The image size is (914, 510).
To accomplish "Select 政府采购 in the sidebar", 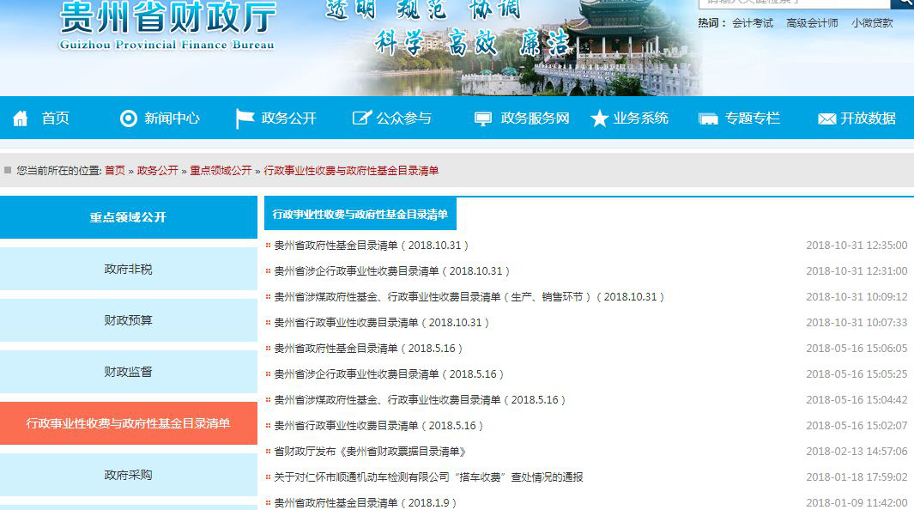I will pyautogui.click(x=129, y=475).
